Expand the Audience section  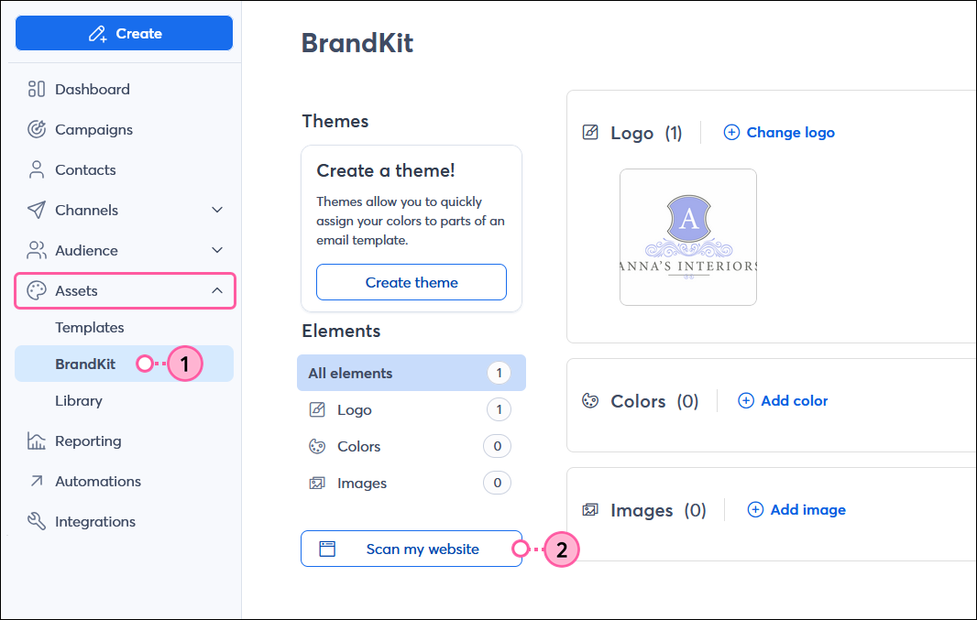(217, 250)
